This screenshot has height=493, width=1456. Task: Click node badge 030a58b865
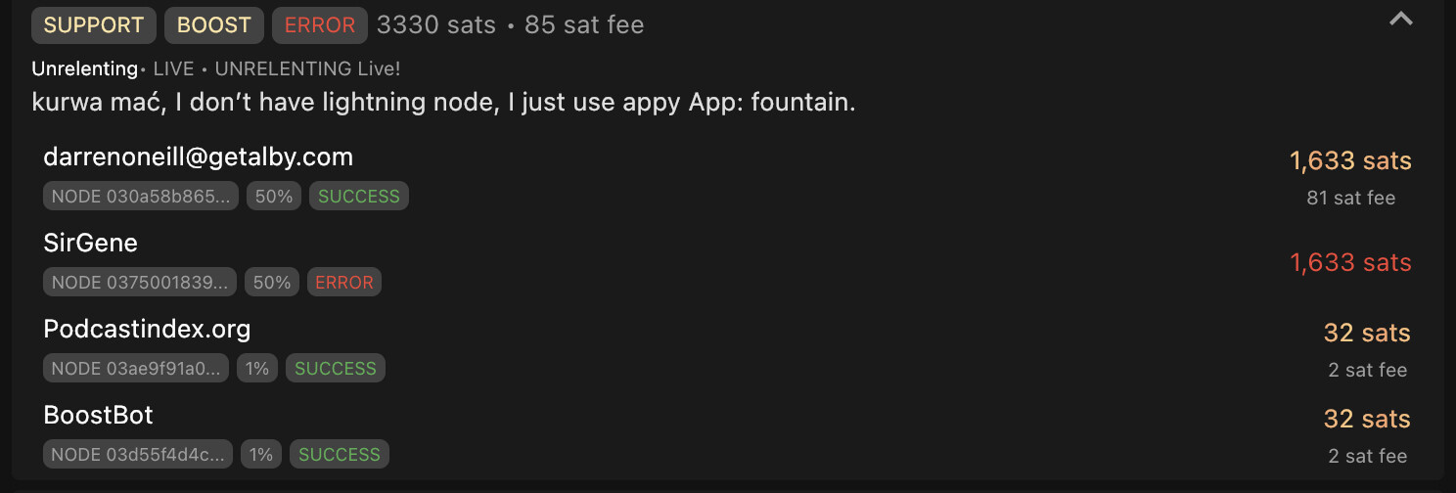(x=141, y=196)
